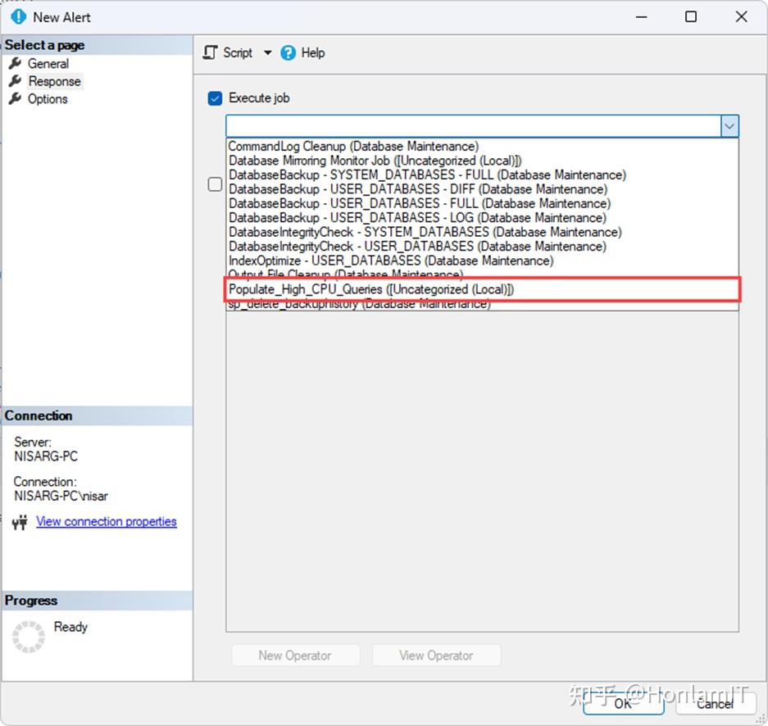Click the Script toolbar icon
Image resolution: width=768 pixels, height=726 pixels.
210,52
